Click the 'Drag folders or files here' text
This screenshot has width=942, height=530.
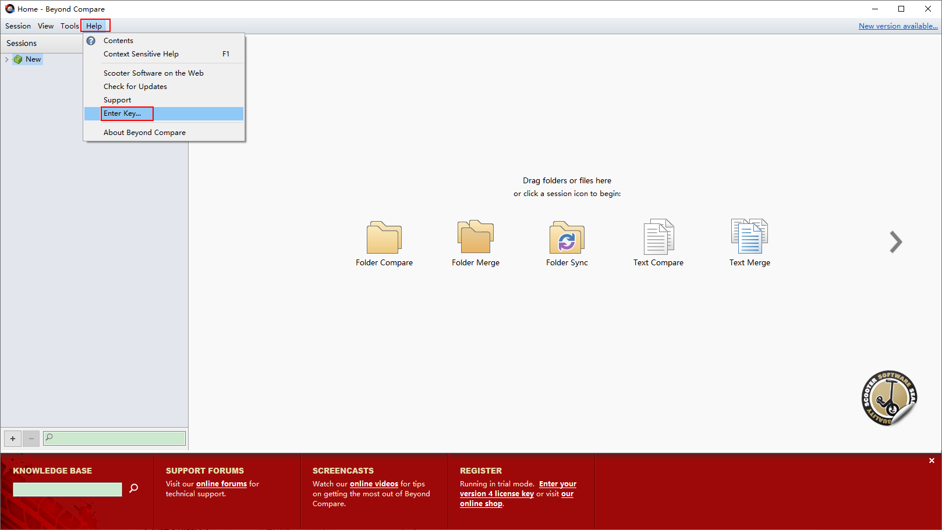point(567,181)
